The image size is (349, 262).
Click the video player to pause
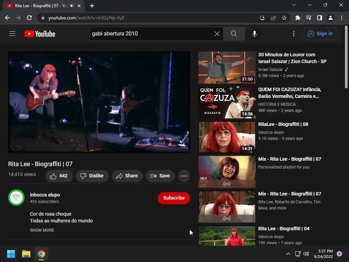pos(99,102)
